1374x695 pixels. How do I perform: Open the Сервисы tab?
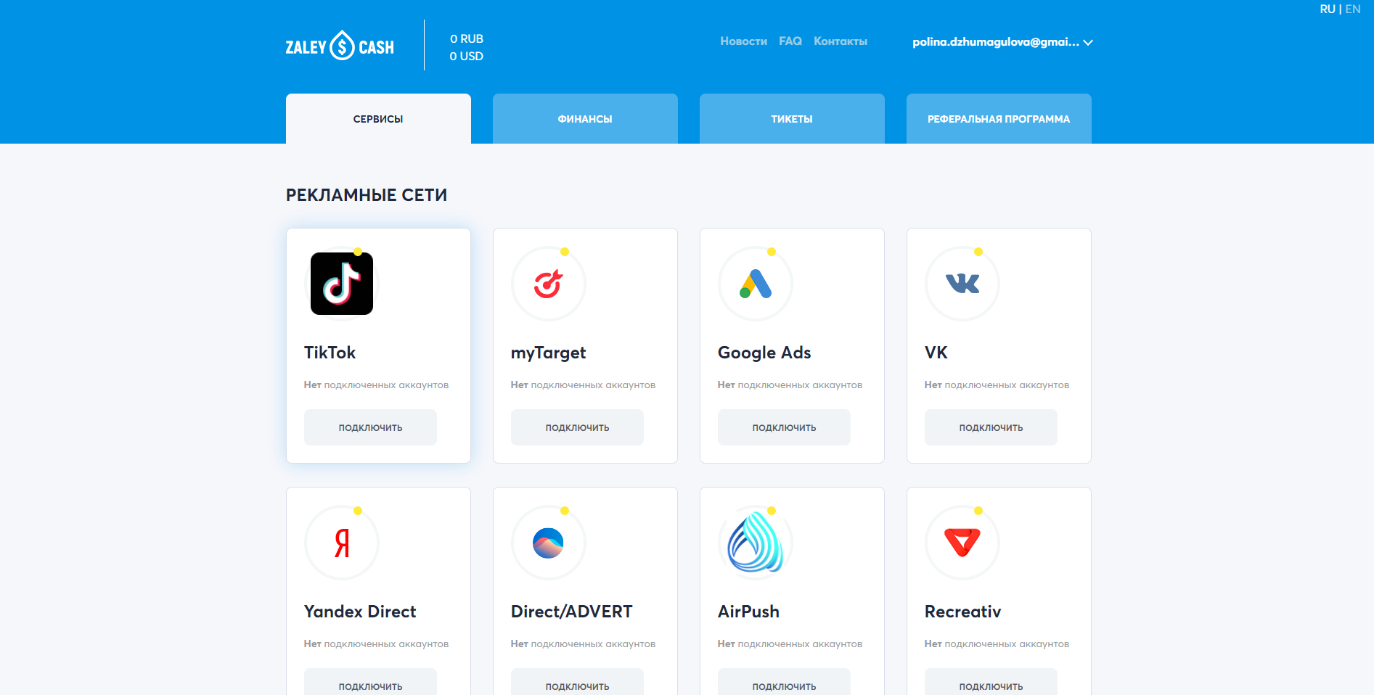coord(378,119)
